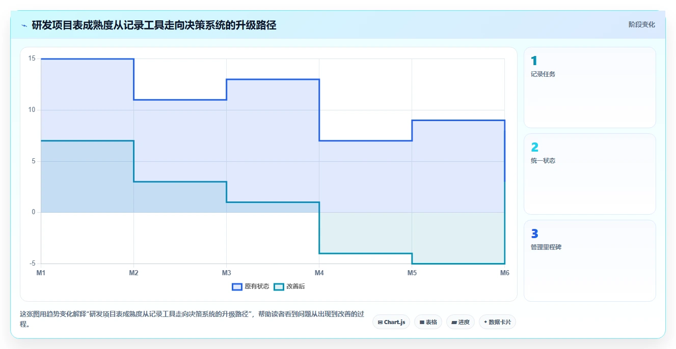Click the M4 axis label

coord(319,273)
